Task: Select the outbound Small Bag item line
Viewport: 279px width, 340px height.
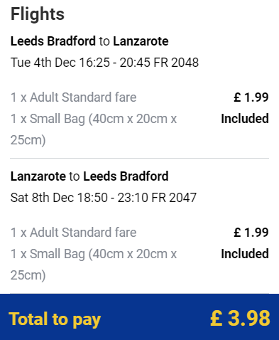Action: pyautogui.click(x=94, y=129)
